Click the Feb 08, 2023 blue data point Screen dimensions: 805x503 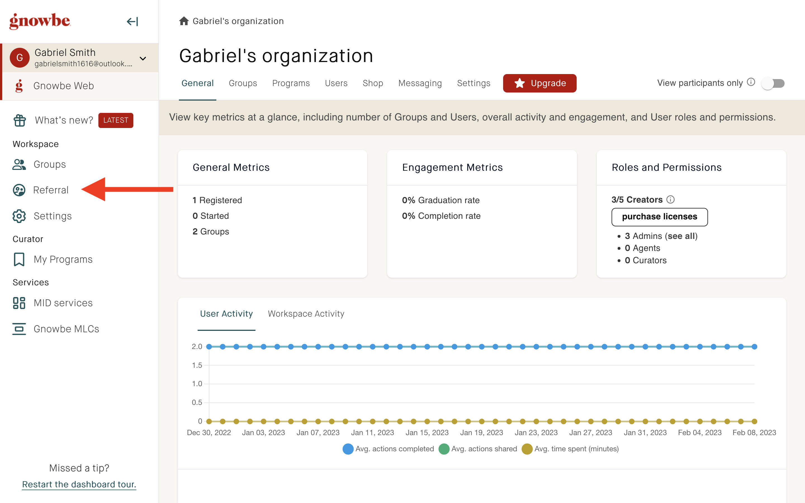tap(754, 347)
